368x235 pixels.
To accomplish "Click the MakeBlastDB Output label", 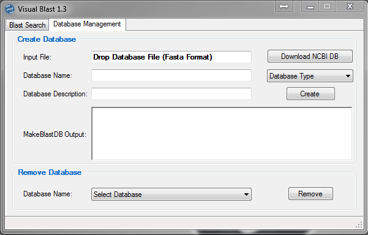I will point(55,134).
